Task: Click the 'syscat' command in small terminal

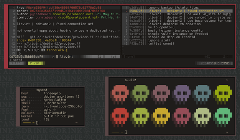Action: (x=42, y=90)
